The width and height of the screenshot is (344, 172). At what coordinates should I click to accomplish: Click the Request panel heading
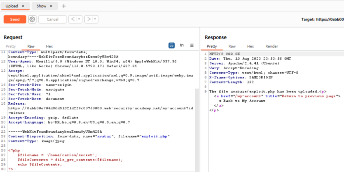coord(13,37)
